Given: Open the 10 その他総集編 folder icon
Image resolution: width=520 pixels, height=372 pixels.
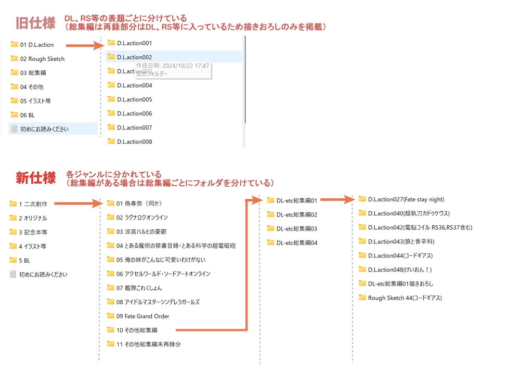Looking at the screenshot, I should coord(110,330).
